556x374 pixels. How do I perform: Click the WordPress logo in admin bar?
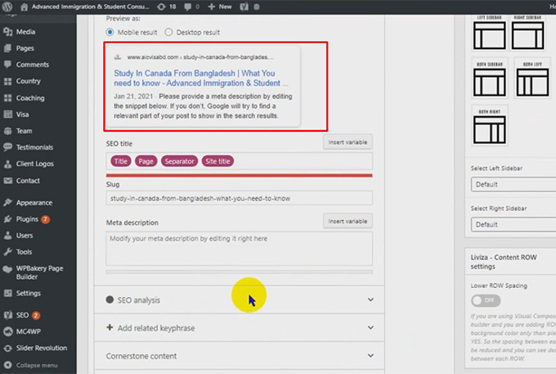(7, 7)
